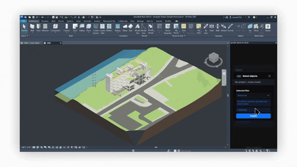This screenshot has height=167, width=297.
Task: Open the File menu
Action: pos(23,21)
